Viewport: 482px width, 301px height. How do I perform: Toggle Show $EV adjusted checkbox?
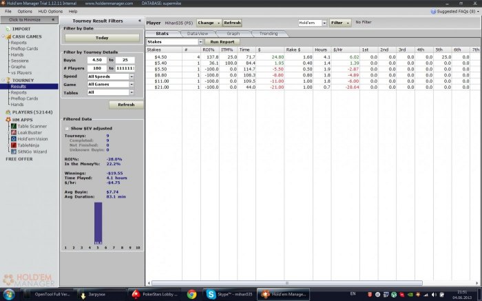(x=67, y=129)
